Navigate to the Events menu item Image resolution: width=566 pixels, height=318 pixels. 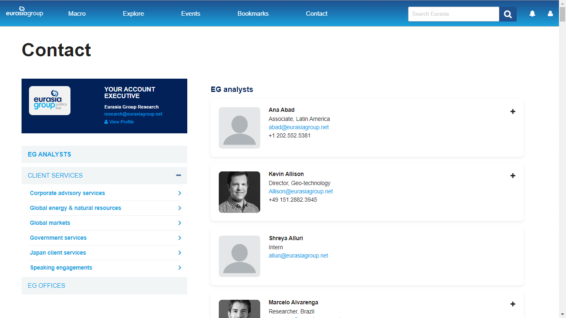pos(191,13)
